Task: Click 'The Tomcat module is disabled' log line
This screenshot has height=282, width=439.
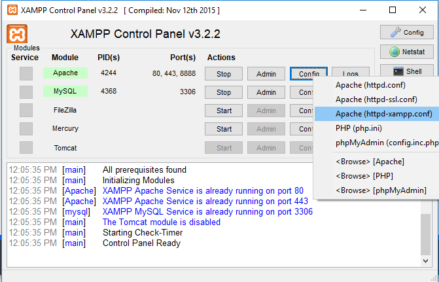Action: click(x=162, y=222)
